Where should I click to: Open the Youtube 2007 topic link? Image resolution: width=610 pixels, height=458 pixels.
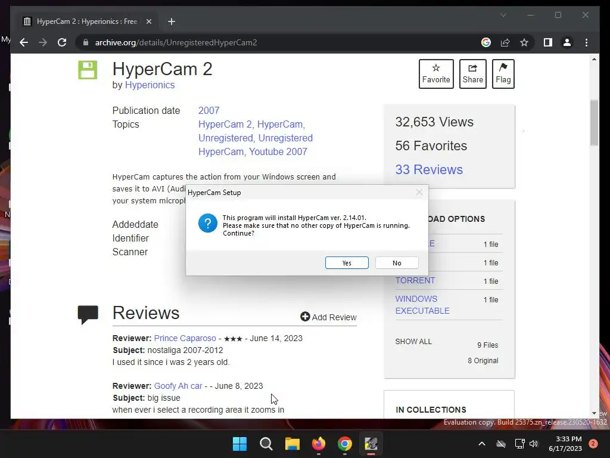(x=278, y=151)
